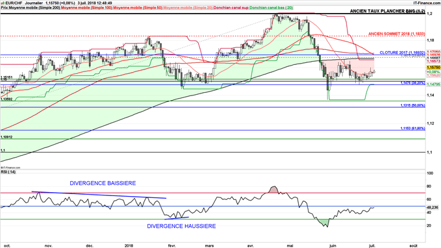The width and height of the screenshot is (441, 248).
Task: Click the 1,15151 level label on left
Action: [6, 77]
